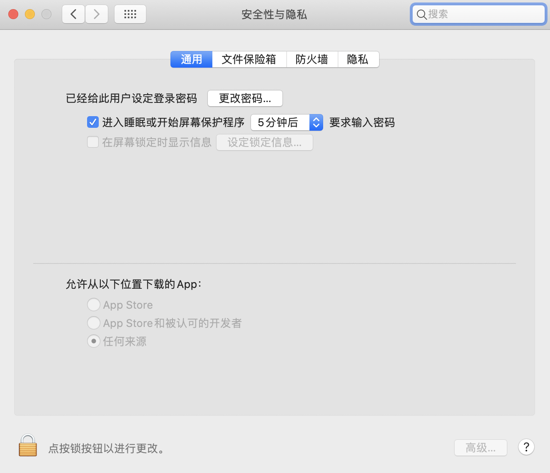550x473 pixels.
Task: Click the 安全性与隐私 window title
Action: [x=274, y=15]
